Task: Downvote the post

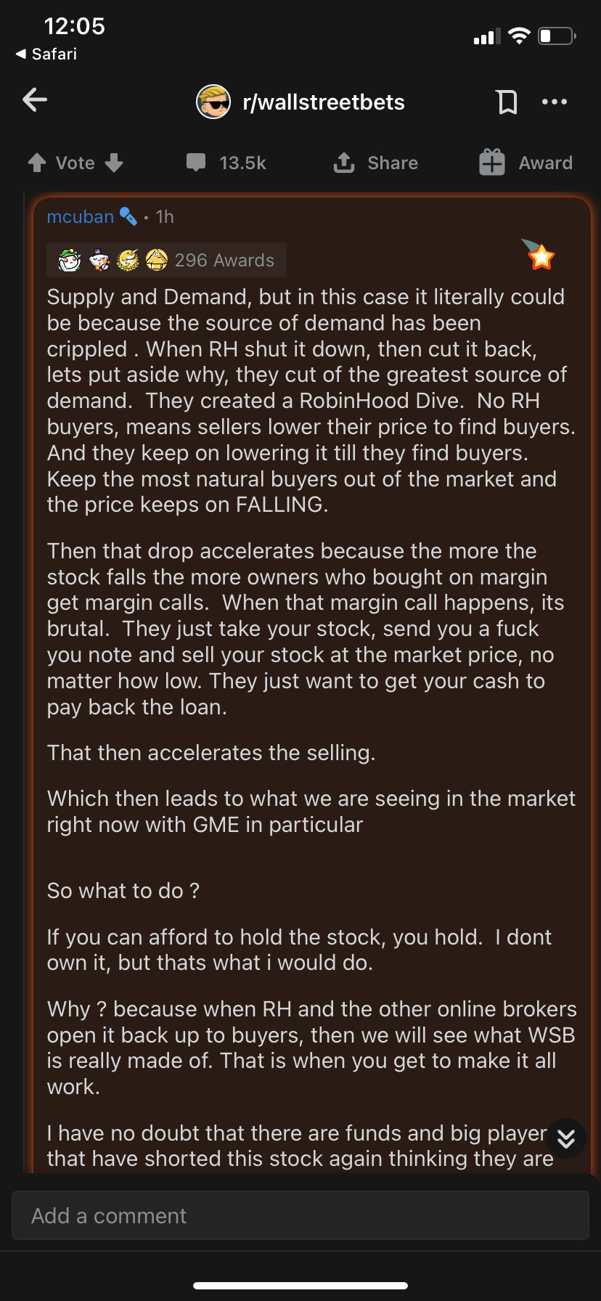Action: [x=114, y=163]
